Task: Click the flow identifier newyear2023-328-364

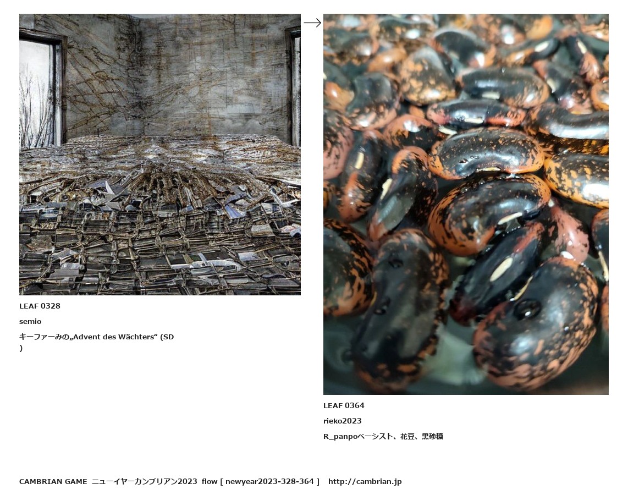Action: pos(269,482)
